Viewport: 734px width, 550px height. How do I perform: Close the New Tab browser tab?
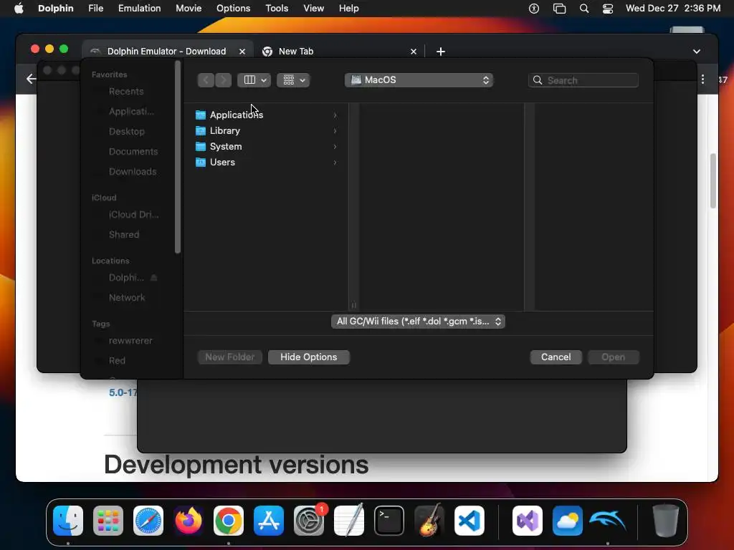(x=414, y=52)
